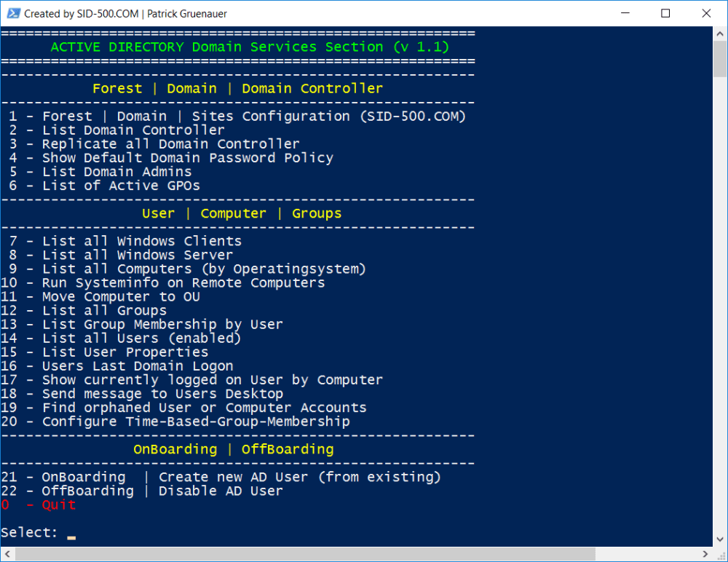The width and height of the screenshot is (728, 562).
Task: Click the green Active Directory Domain Services title
Action: (249, 47)
